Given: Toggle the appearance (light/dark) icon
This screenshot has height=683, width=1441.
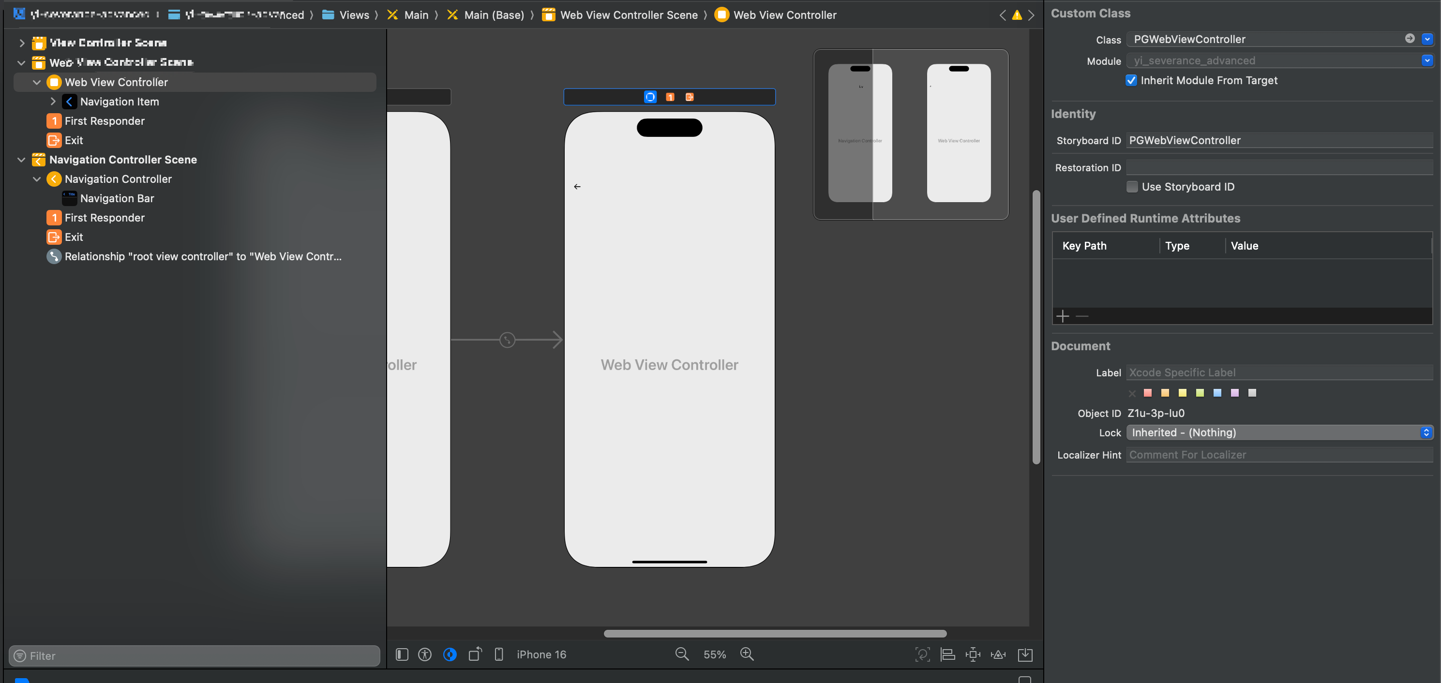Looking at the screenshot, I should tap(450, 654).
